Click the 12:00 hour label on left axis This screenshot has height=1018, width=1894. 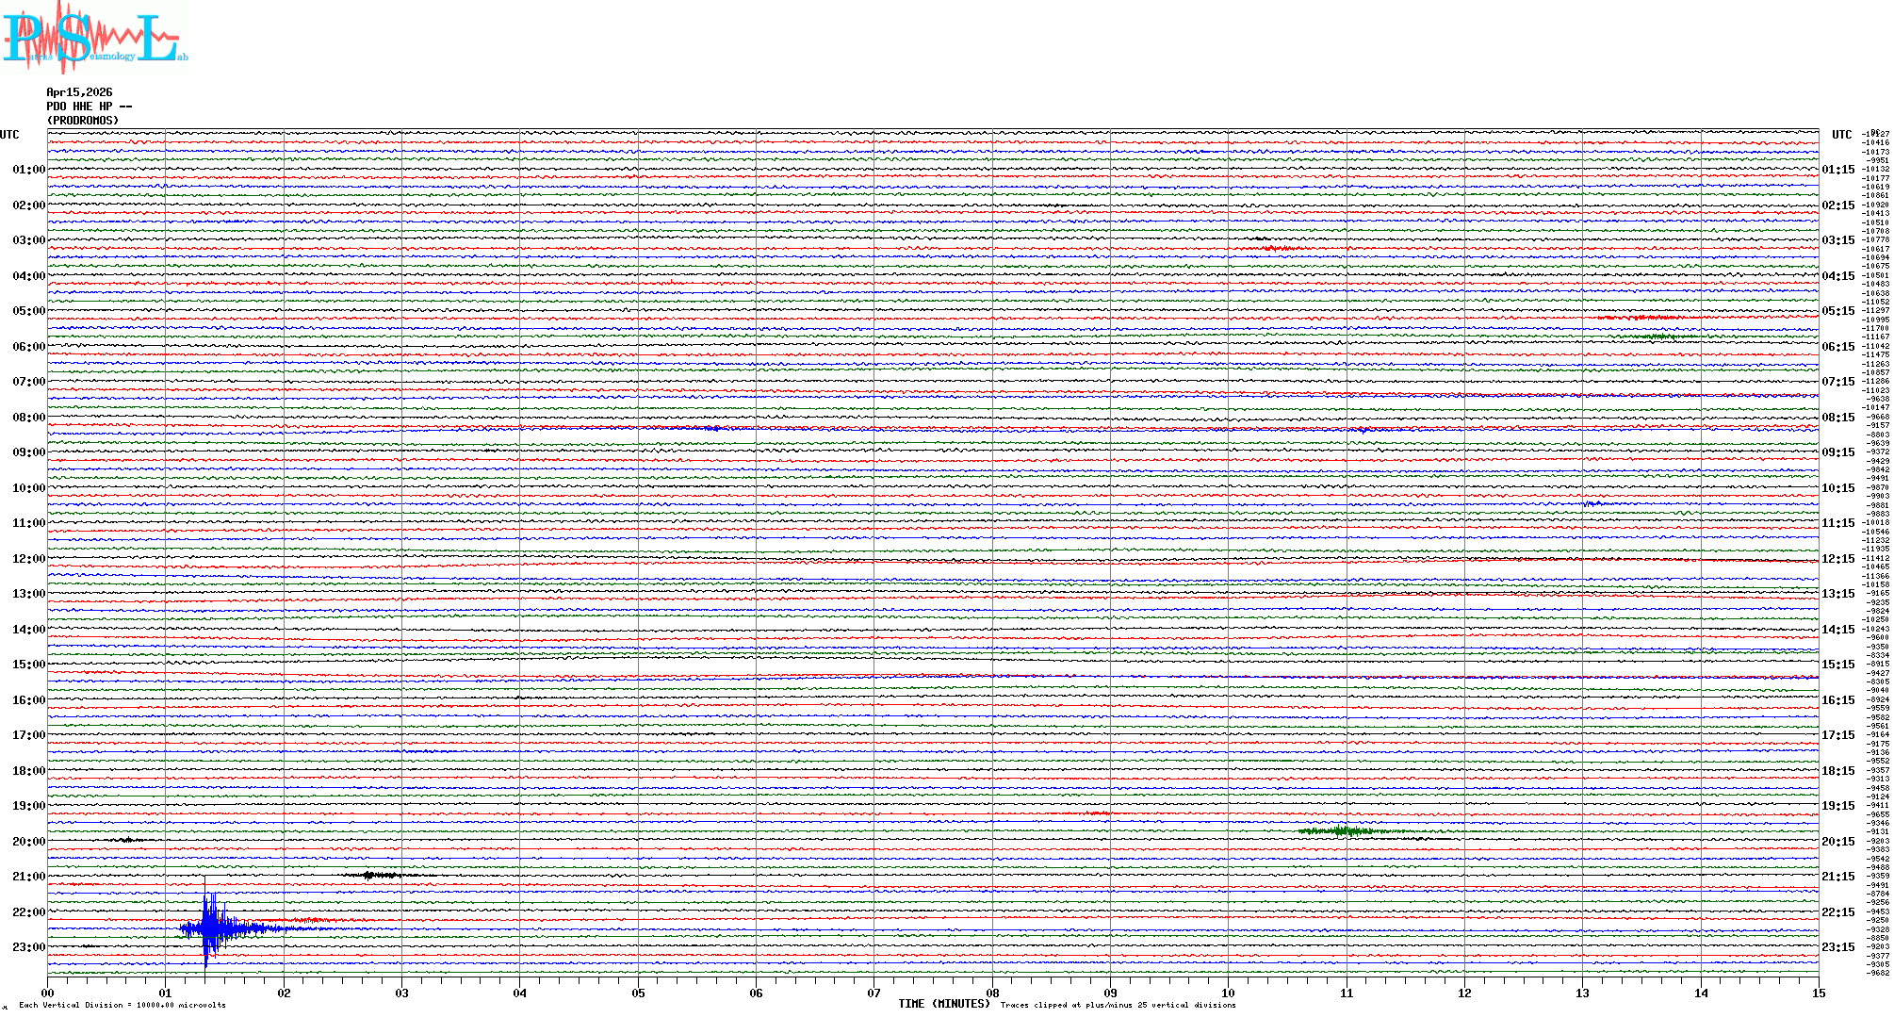pos(28,559)
